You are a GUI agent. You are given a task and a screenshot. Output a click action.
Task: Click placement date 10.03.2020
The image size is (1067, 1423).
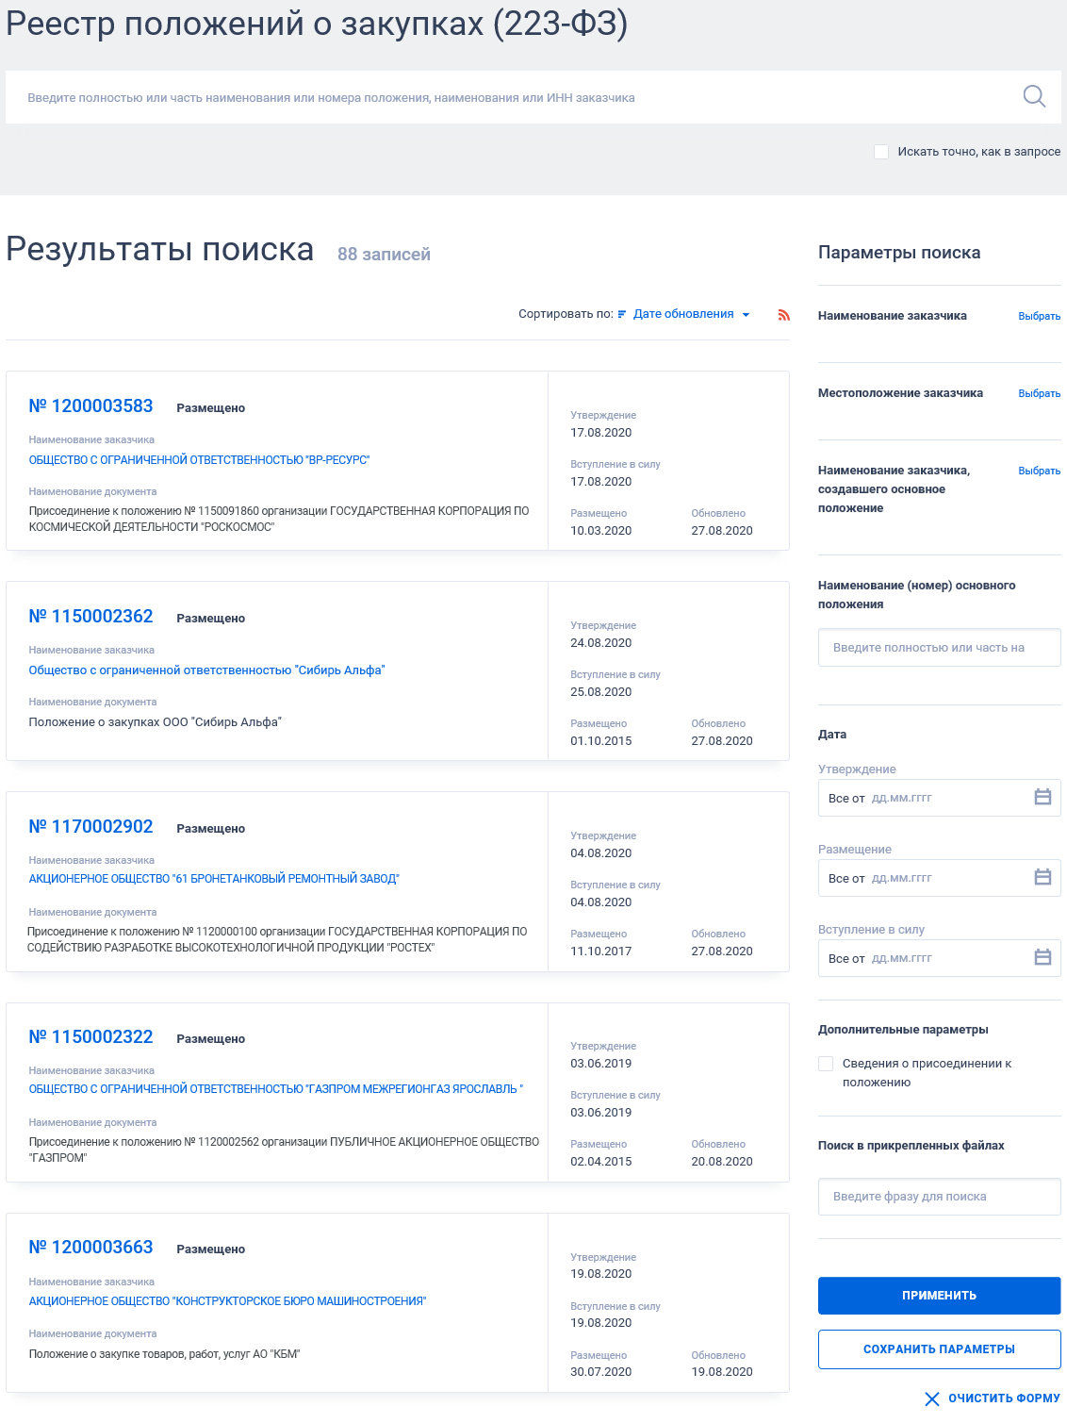601,531
